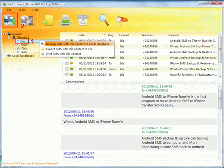Click the Devices root tree item

pyautogui.click(x=17, y=34)
